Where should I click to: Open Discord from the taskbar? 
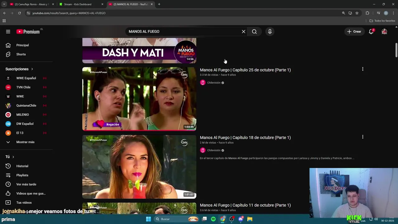point(241,219)
